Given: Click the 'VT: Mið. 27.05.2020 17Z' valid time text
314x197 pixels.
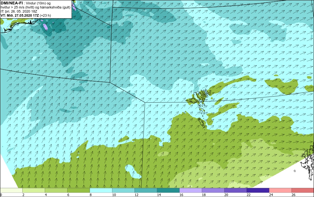Looking at the screenshot, I should 20,15.
